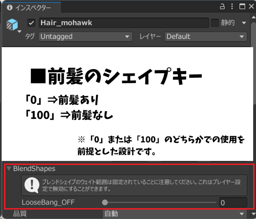Click the maximize panel icon
The height and width of the screenshot is (219, 256).
coord(242,7)
